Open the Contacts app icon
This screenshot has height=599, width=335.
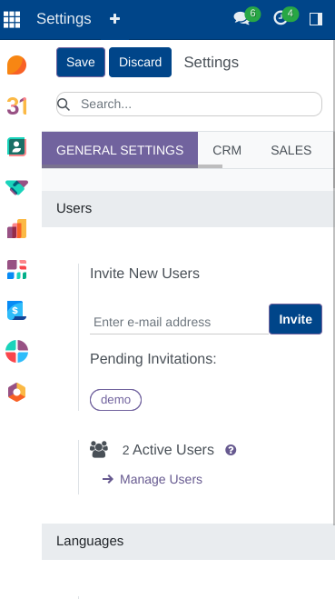pos(16,146)
